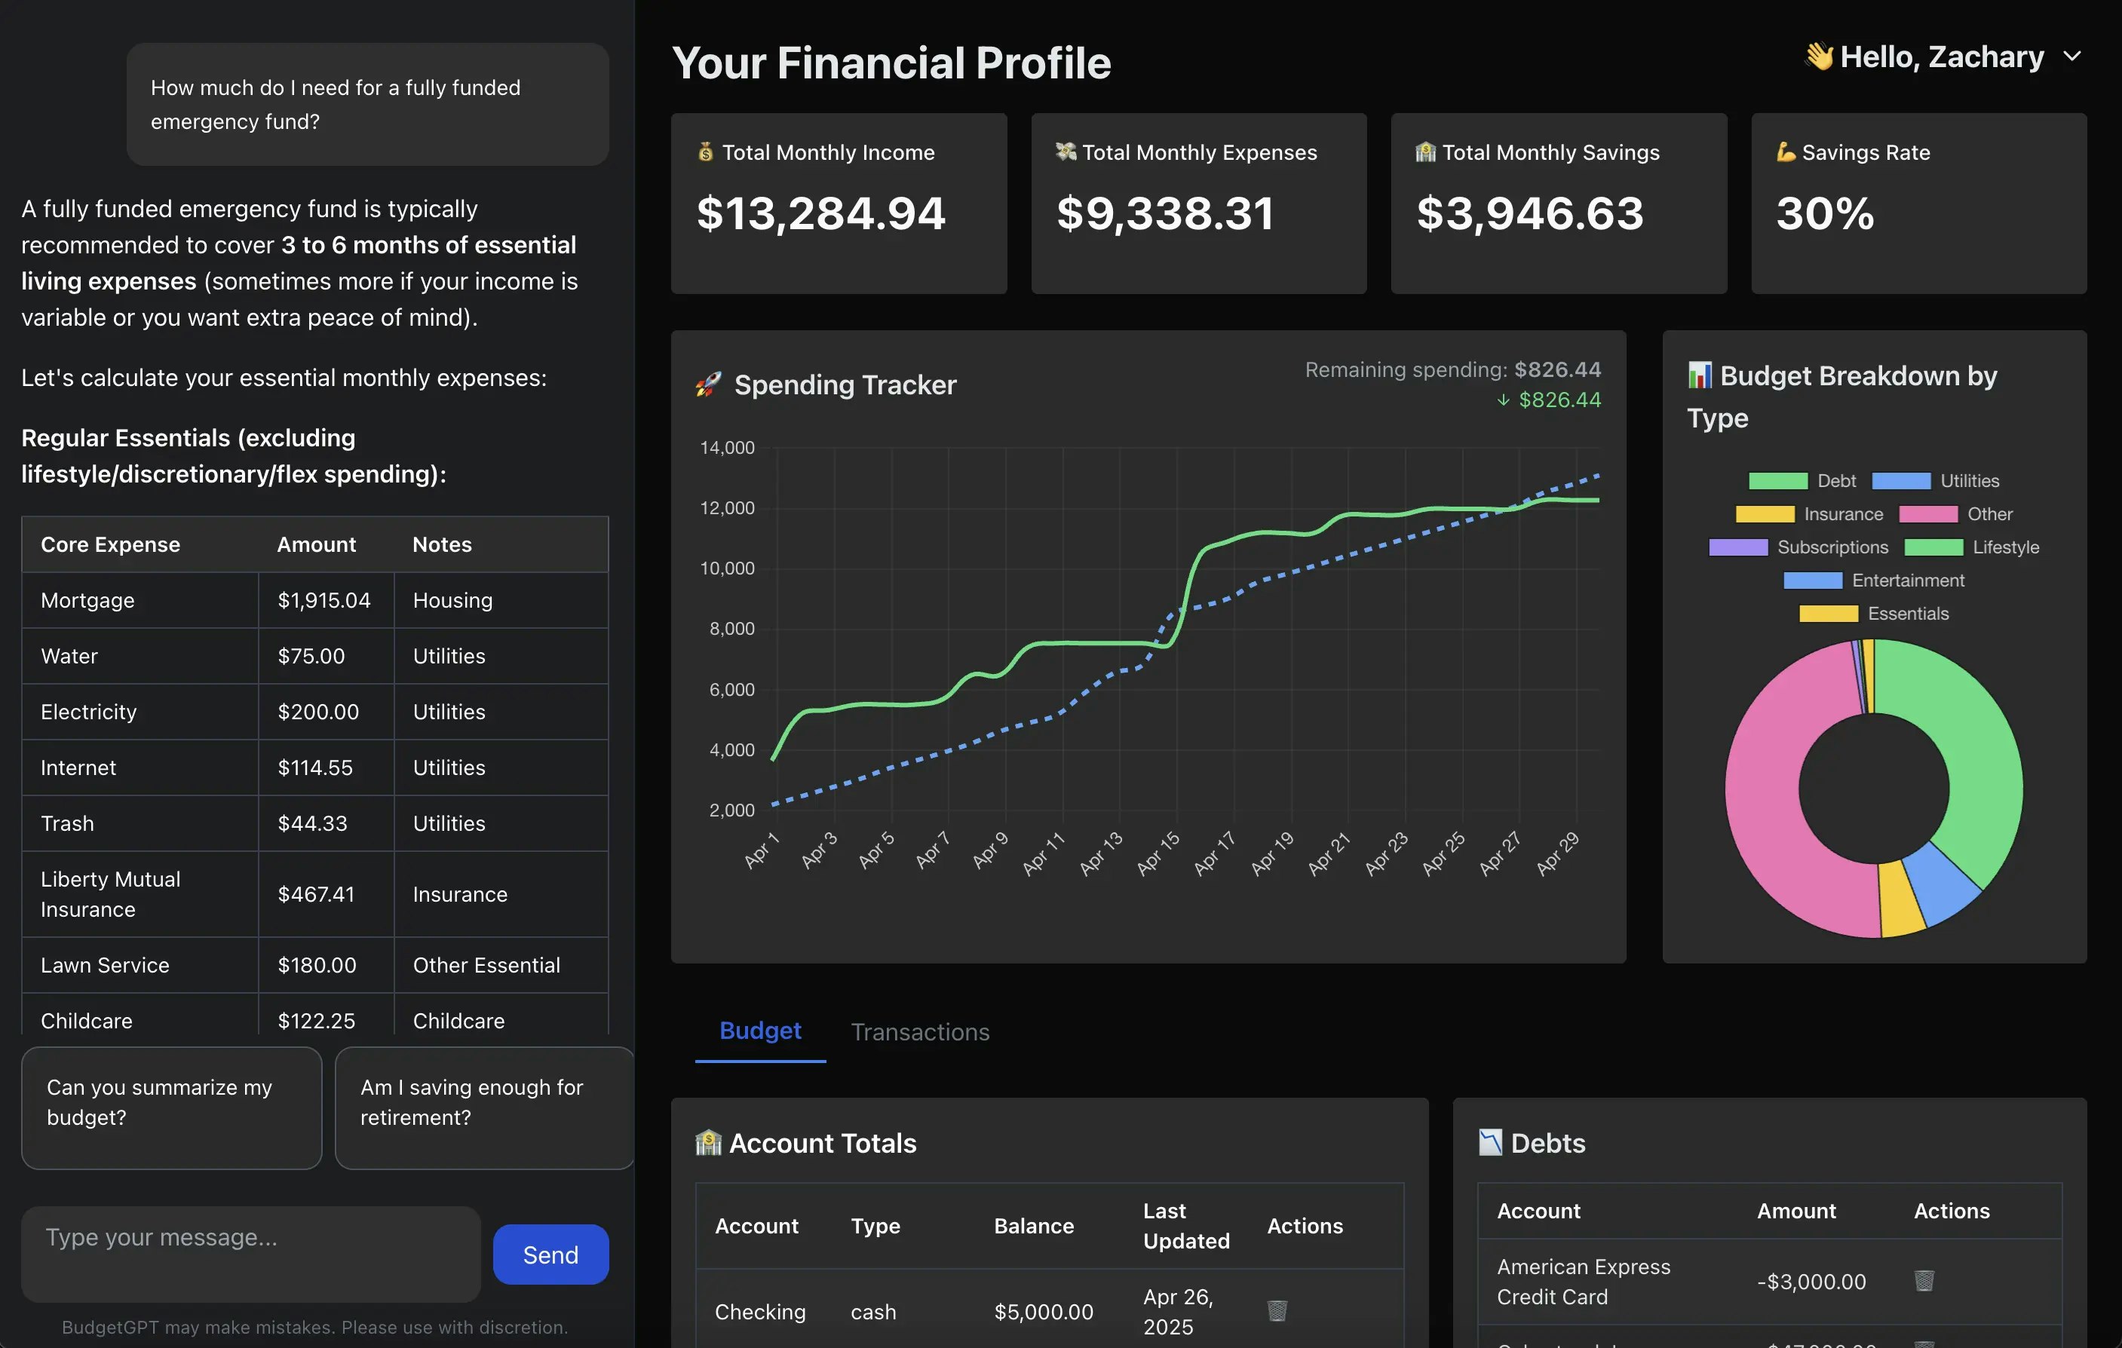
Task: Select the Budget tab
Action: point(759,1031)
